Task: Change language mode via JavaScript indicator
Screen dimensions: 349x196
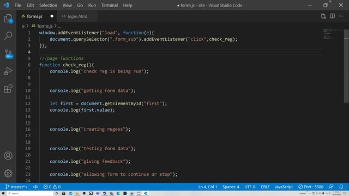Action: 284,187
